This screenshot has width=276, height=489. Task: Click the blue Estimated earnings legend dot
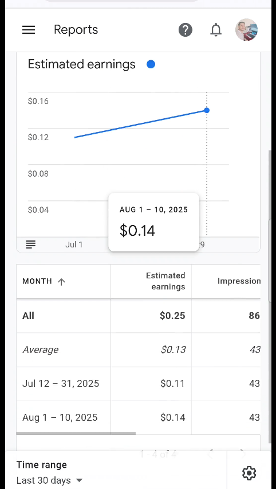[x=151, y=64]
